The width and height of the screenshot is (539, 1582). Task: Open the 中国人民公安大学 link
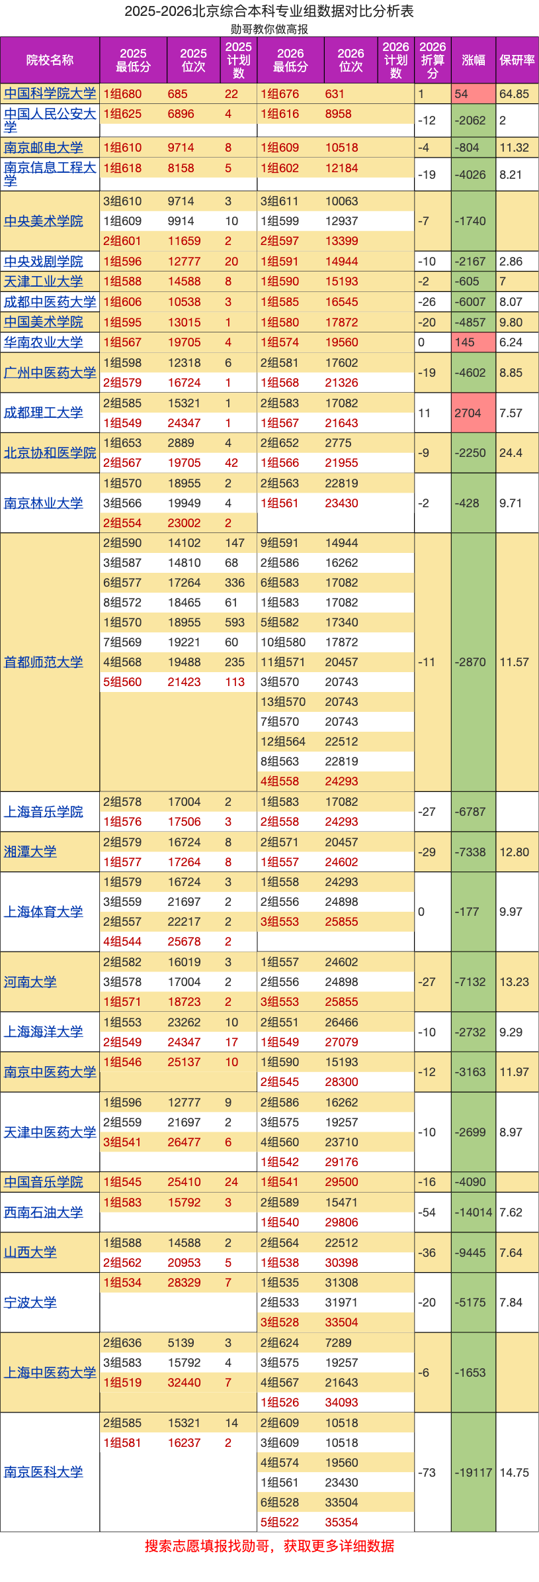[x=50, y=120]
